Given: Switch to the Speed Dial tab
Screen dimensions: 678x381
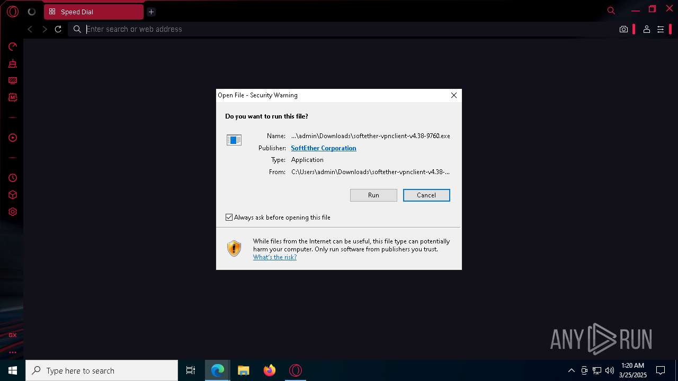Looking at the screenshot, I should (x=94, y=12).
